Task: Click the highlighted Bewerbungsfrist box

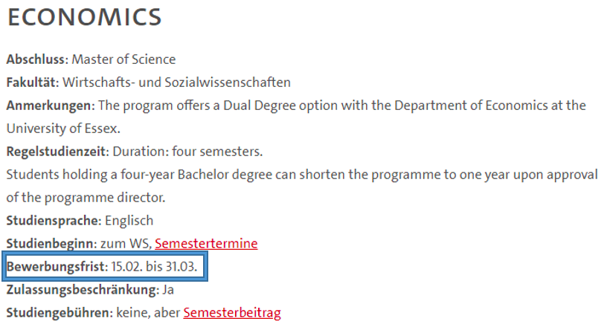Action: tap(105, 266)
